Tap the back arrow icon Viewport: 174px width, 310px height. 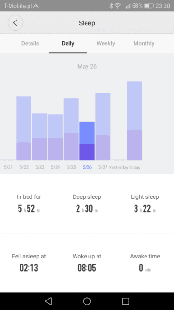click(x=15, y=23)
